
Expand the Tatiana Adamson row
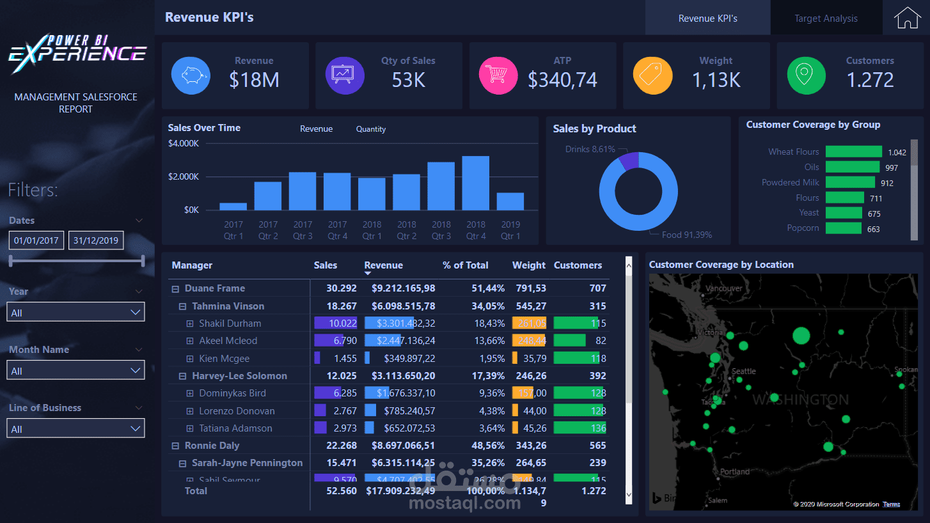coord(189,428)
